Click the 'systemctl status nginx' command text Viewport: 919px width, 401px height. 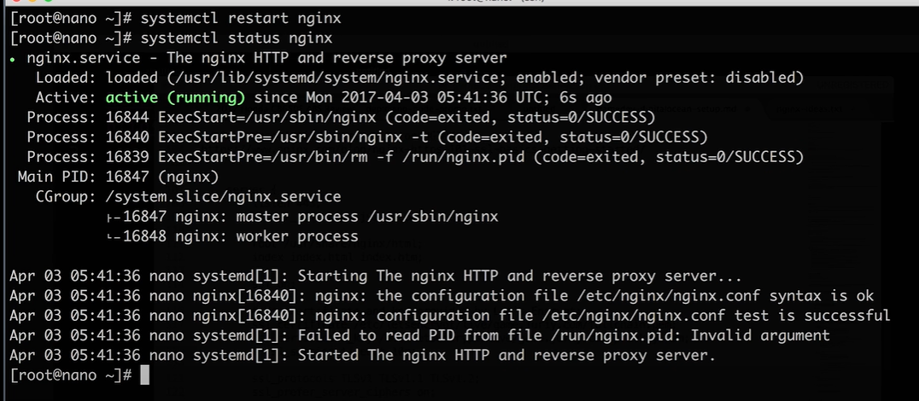pyautogui.click(x=237, y=38)
